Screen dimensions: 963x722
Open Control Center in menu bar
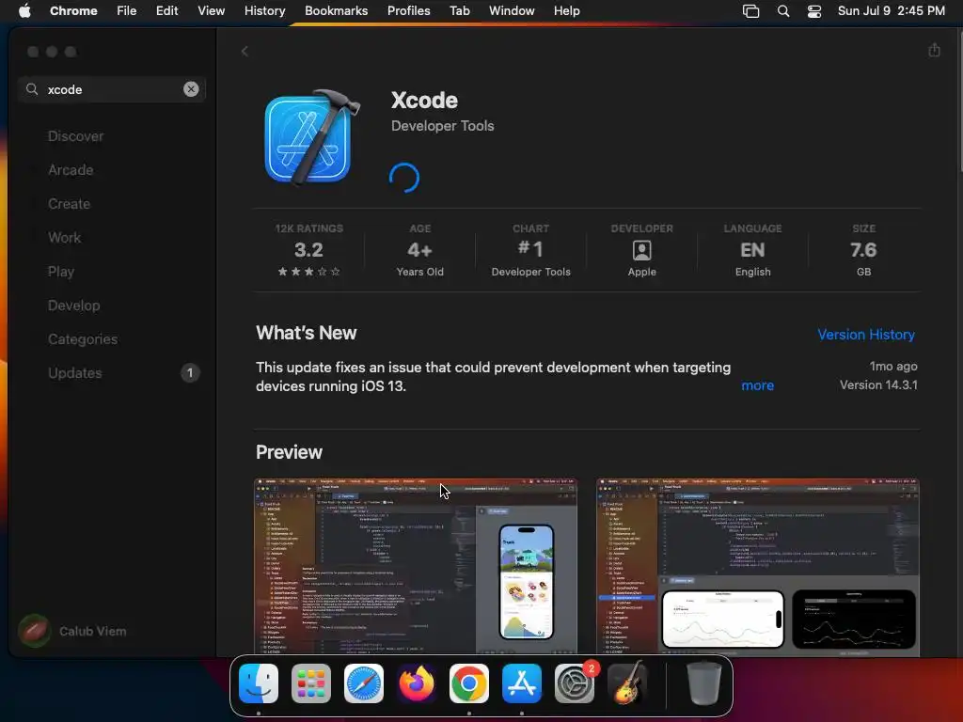(814, 11)
